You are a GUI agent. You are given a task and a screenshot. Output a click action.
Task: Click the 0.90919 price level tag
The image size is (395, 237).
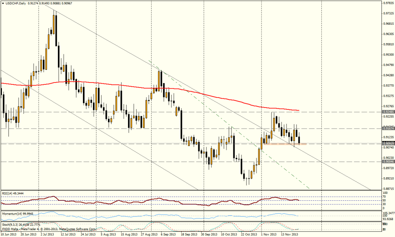click(x=388, y=143)
